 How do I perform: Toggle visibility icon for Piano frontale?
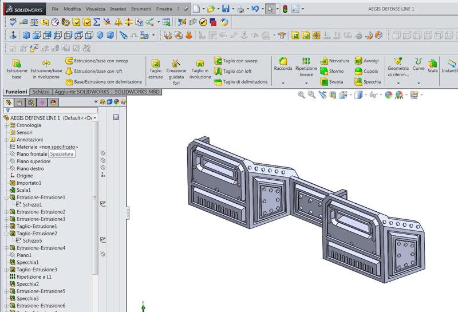pyautogui.click(x=103, y=153)
